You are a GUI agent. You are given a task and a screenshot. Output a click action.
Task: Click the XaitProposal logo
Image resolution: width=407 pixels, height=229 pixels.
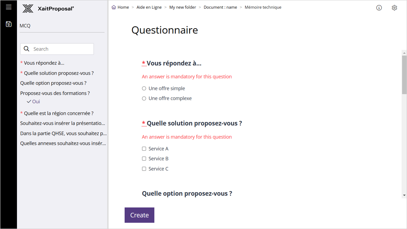pyautogui.click(x=48, y=9)
